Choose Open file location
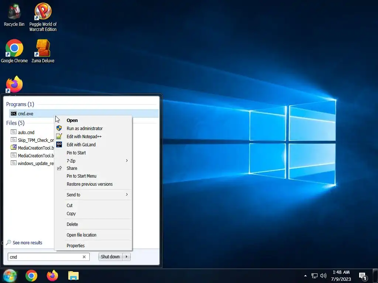This screenshot has height=283, width=378. coord(93,235)
